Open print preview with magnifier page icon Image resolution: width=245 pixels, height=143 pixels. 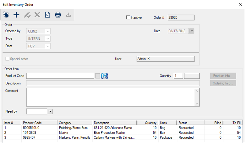(x=47, y=15)
